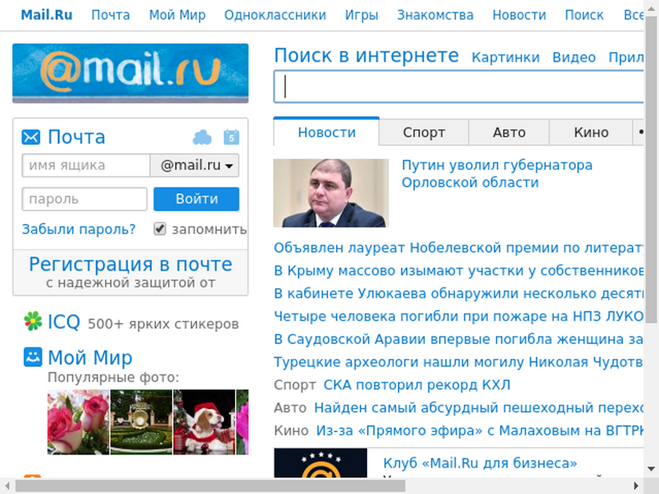Click the Видео search link
Viewport: 659px width, 494px height.
573,57
